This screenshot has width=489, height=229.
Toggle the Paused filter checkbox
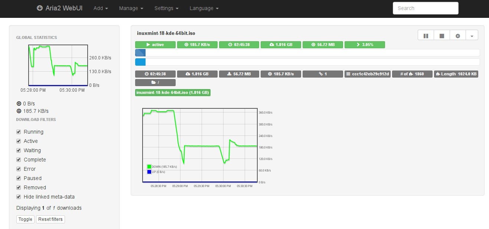coord(19,178)
